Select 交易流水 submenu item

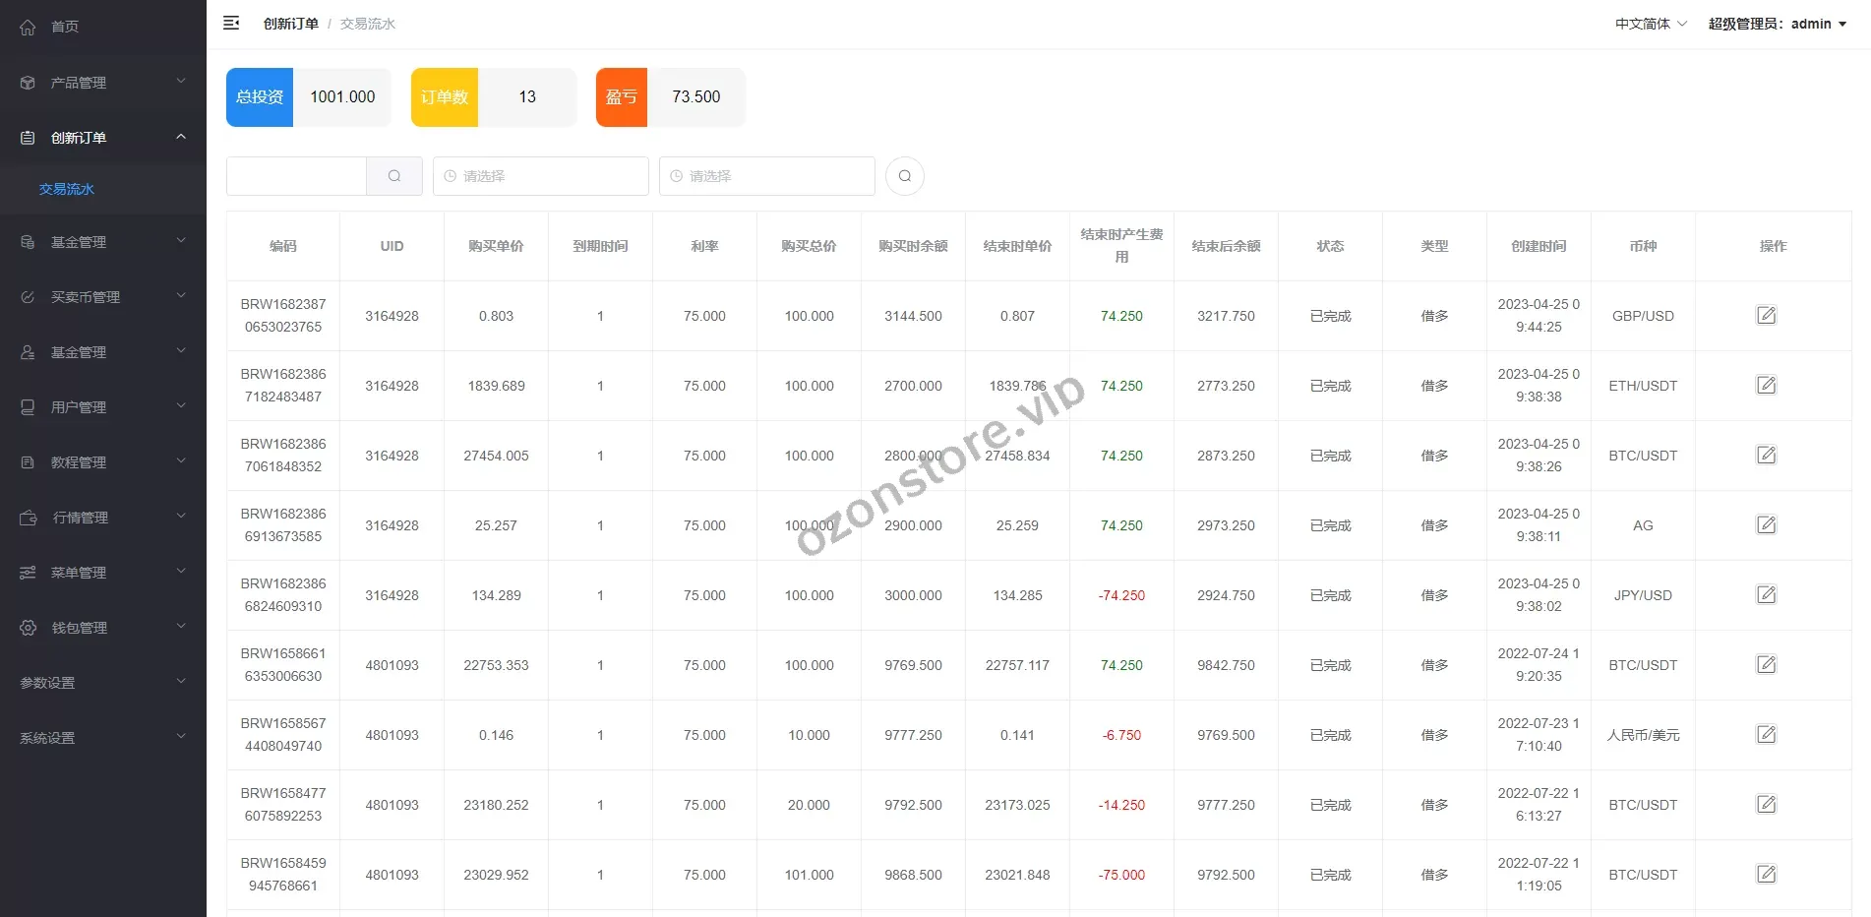(67, 189)
